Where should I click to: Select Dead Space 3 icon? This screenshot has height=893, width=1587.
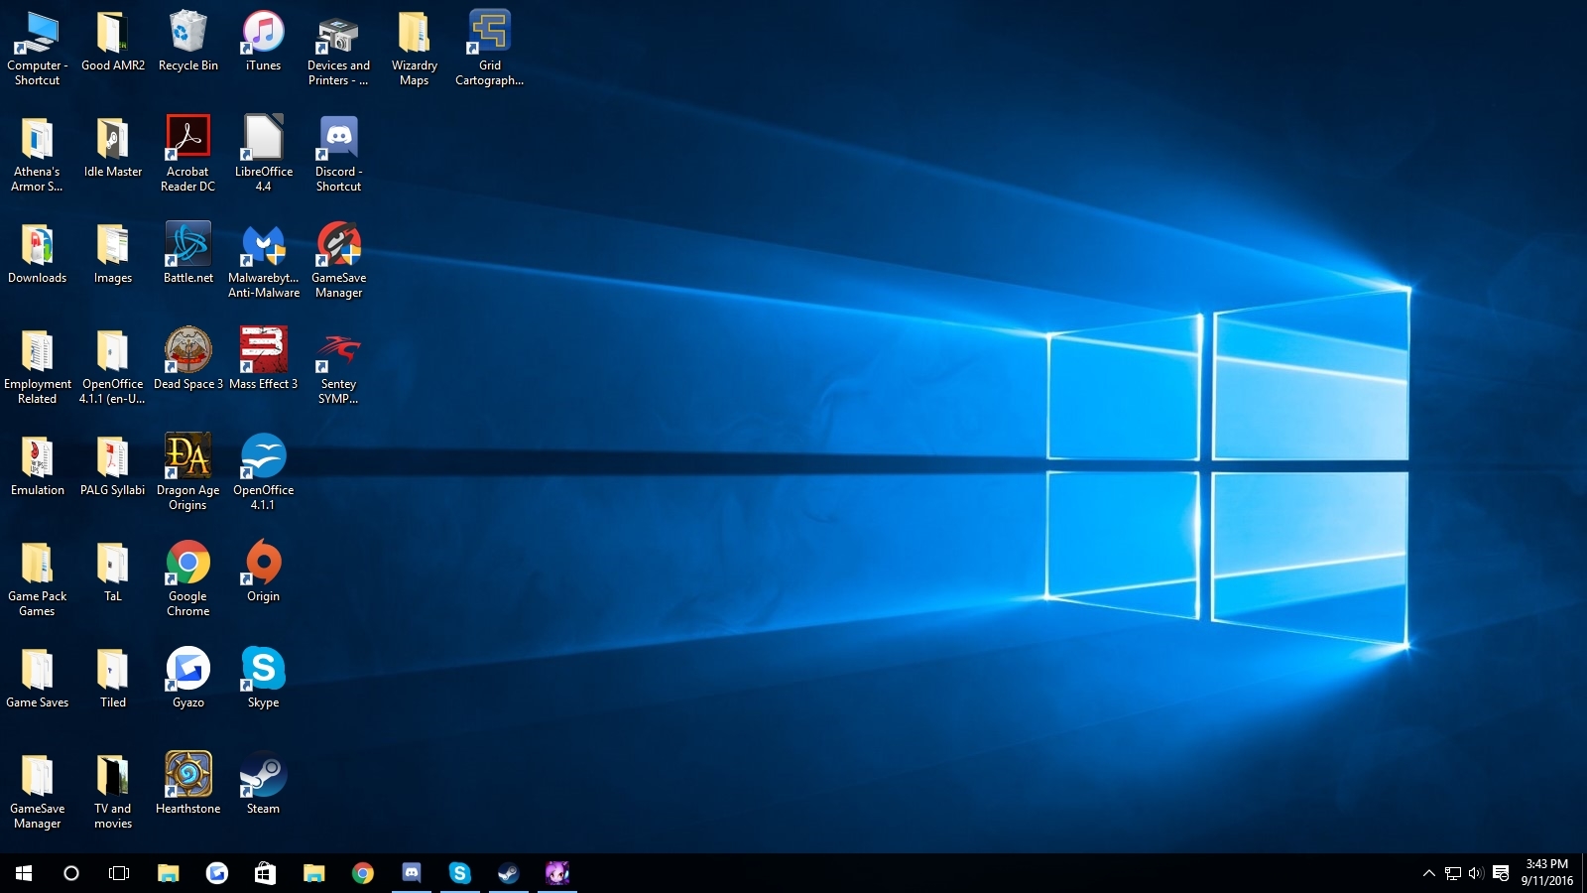(188, 360)
